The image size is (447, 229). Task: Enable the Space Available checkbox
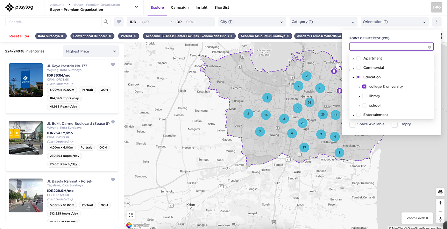click(x=352, y=124)
